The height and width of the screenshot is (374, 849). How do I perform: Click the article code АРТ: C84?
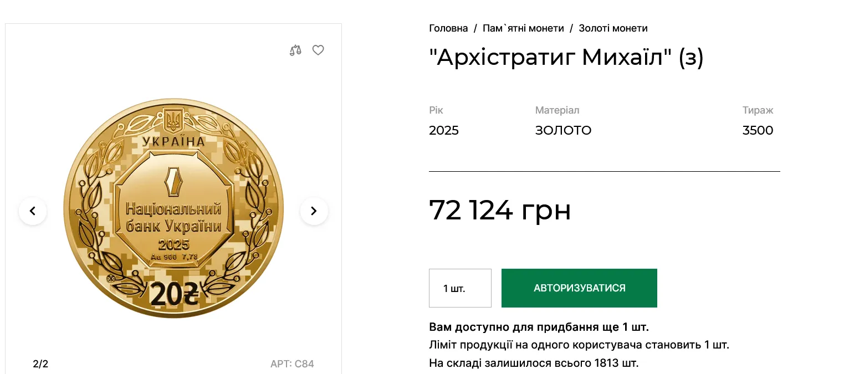point(293,363)
